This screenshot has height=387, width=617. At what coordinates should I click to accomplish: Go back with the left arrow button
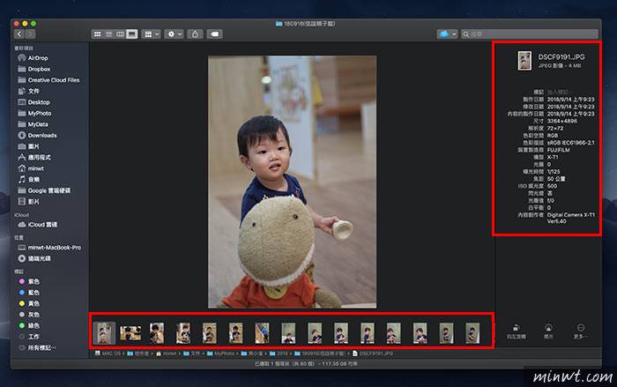(x=18, y=33)
